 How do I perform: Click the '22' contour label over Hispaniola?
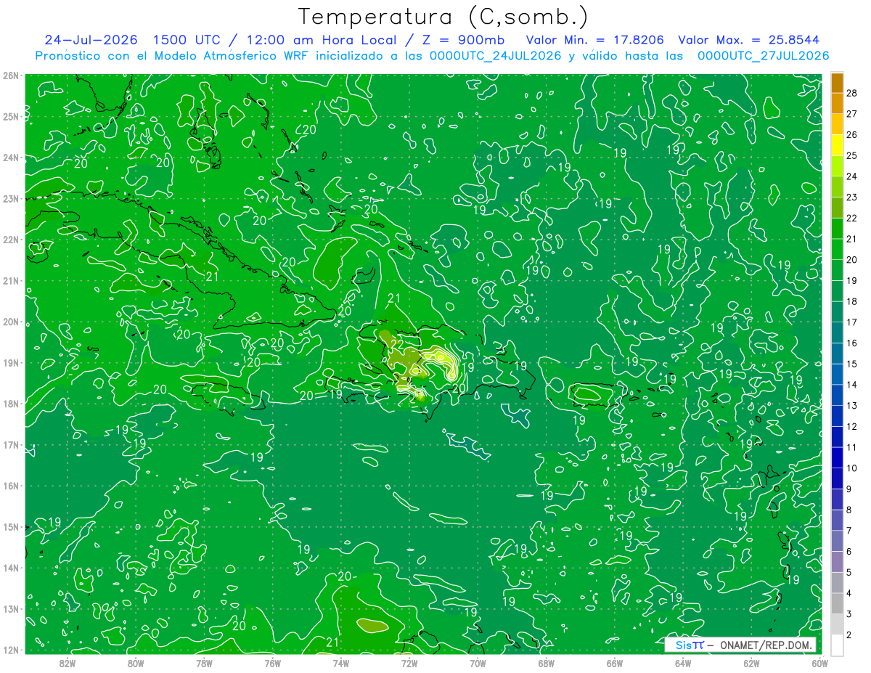(397, 343)
